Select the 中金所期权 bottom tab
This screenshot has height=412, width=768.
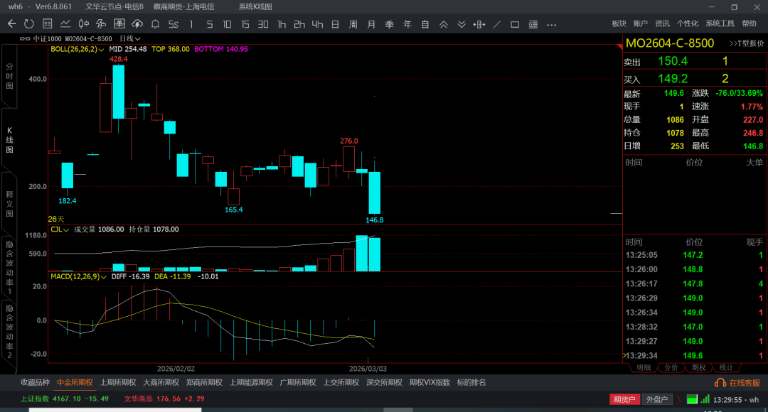click(x=75, y=382)
